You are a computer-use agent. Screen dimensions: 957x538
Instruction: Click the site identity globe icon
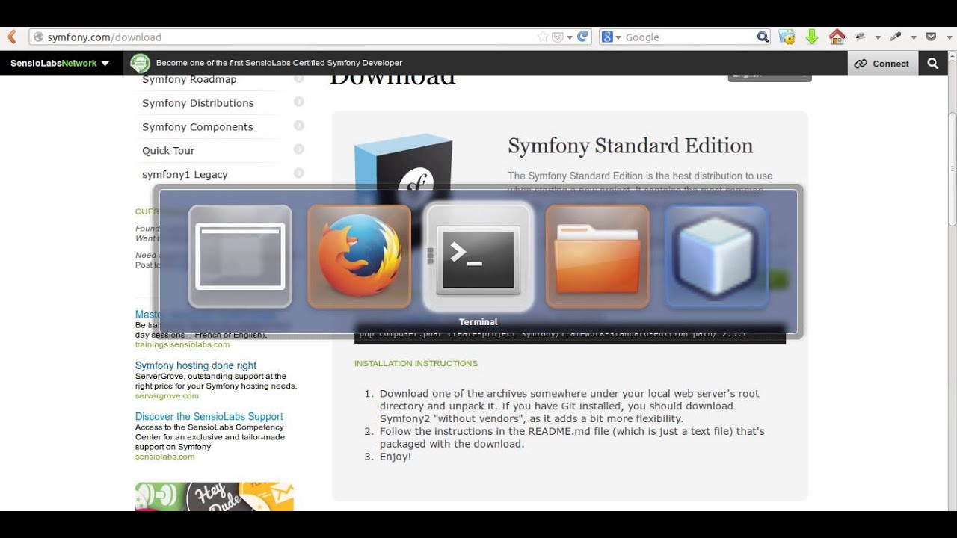point(38,37)
